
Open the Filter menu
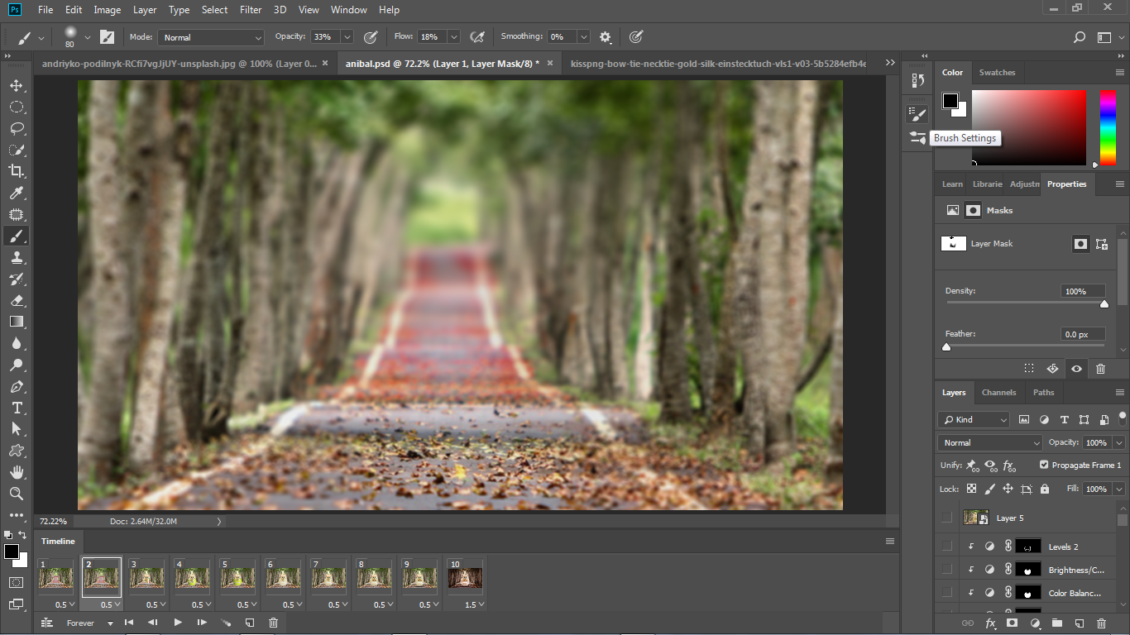coord(250,10)
